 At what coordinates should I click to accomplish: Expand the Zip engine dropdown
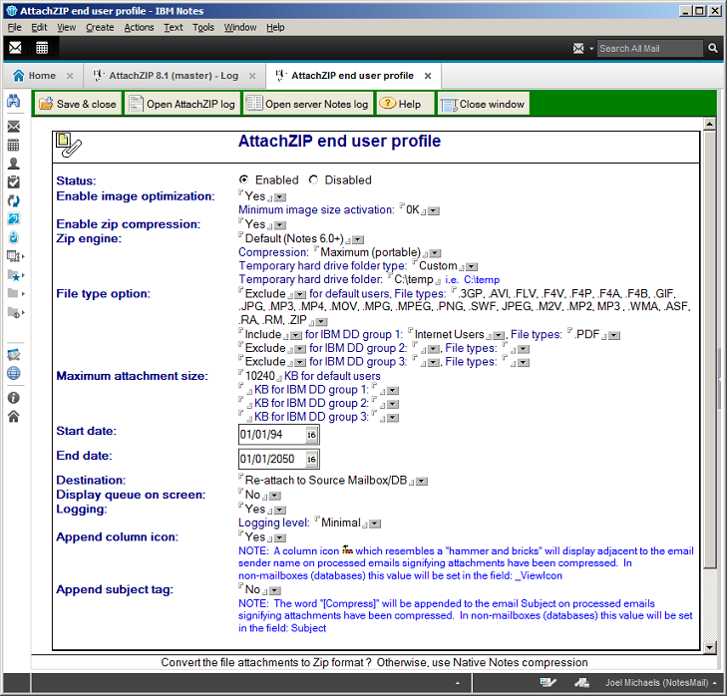click(358, 239)
